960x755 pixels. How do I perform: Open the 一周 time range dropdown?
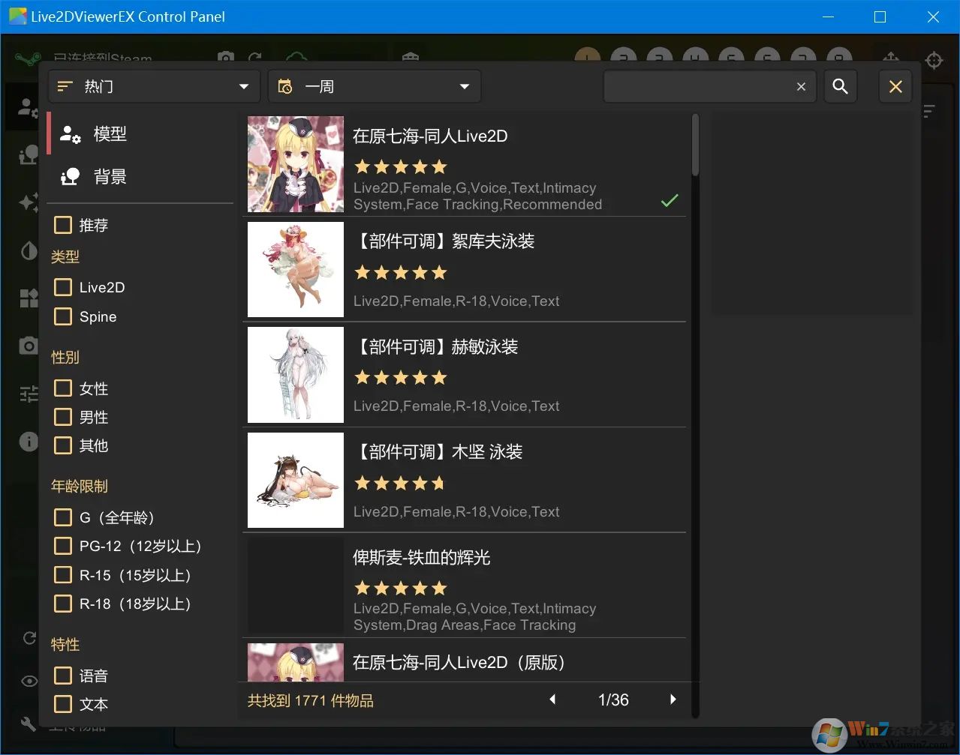pyautogui.click(x=374, y=86)
